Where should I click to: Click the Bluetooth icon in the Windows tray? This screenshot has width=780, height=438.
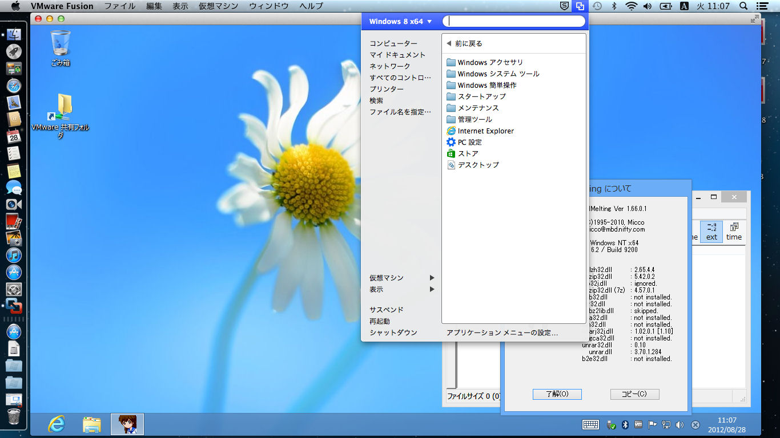click(x=625, y=425)
